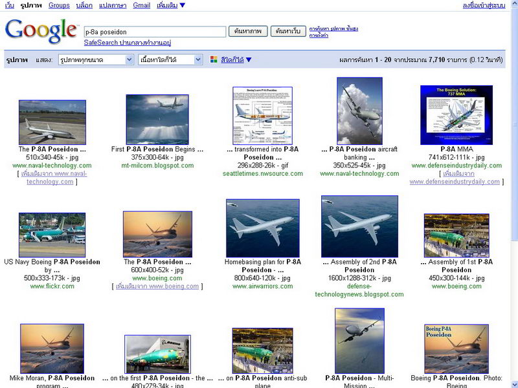This screenshot has width=518, height=388.
Task: Open the Mike Moran P-8A thumbnail
Action: pyautogui.click(x=52, y=349)
